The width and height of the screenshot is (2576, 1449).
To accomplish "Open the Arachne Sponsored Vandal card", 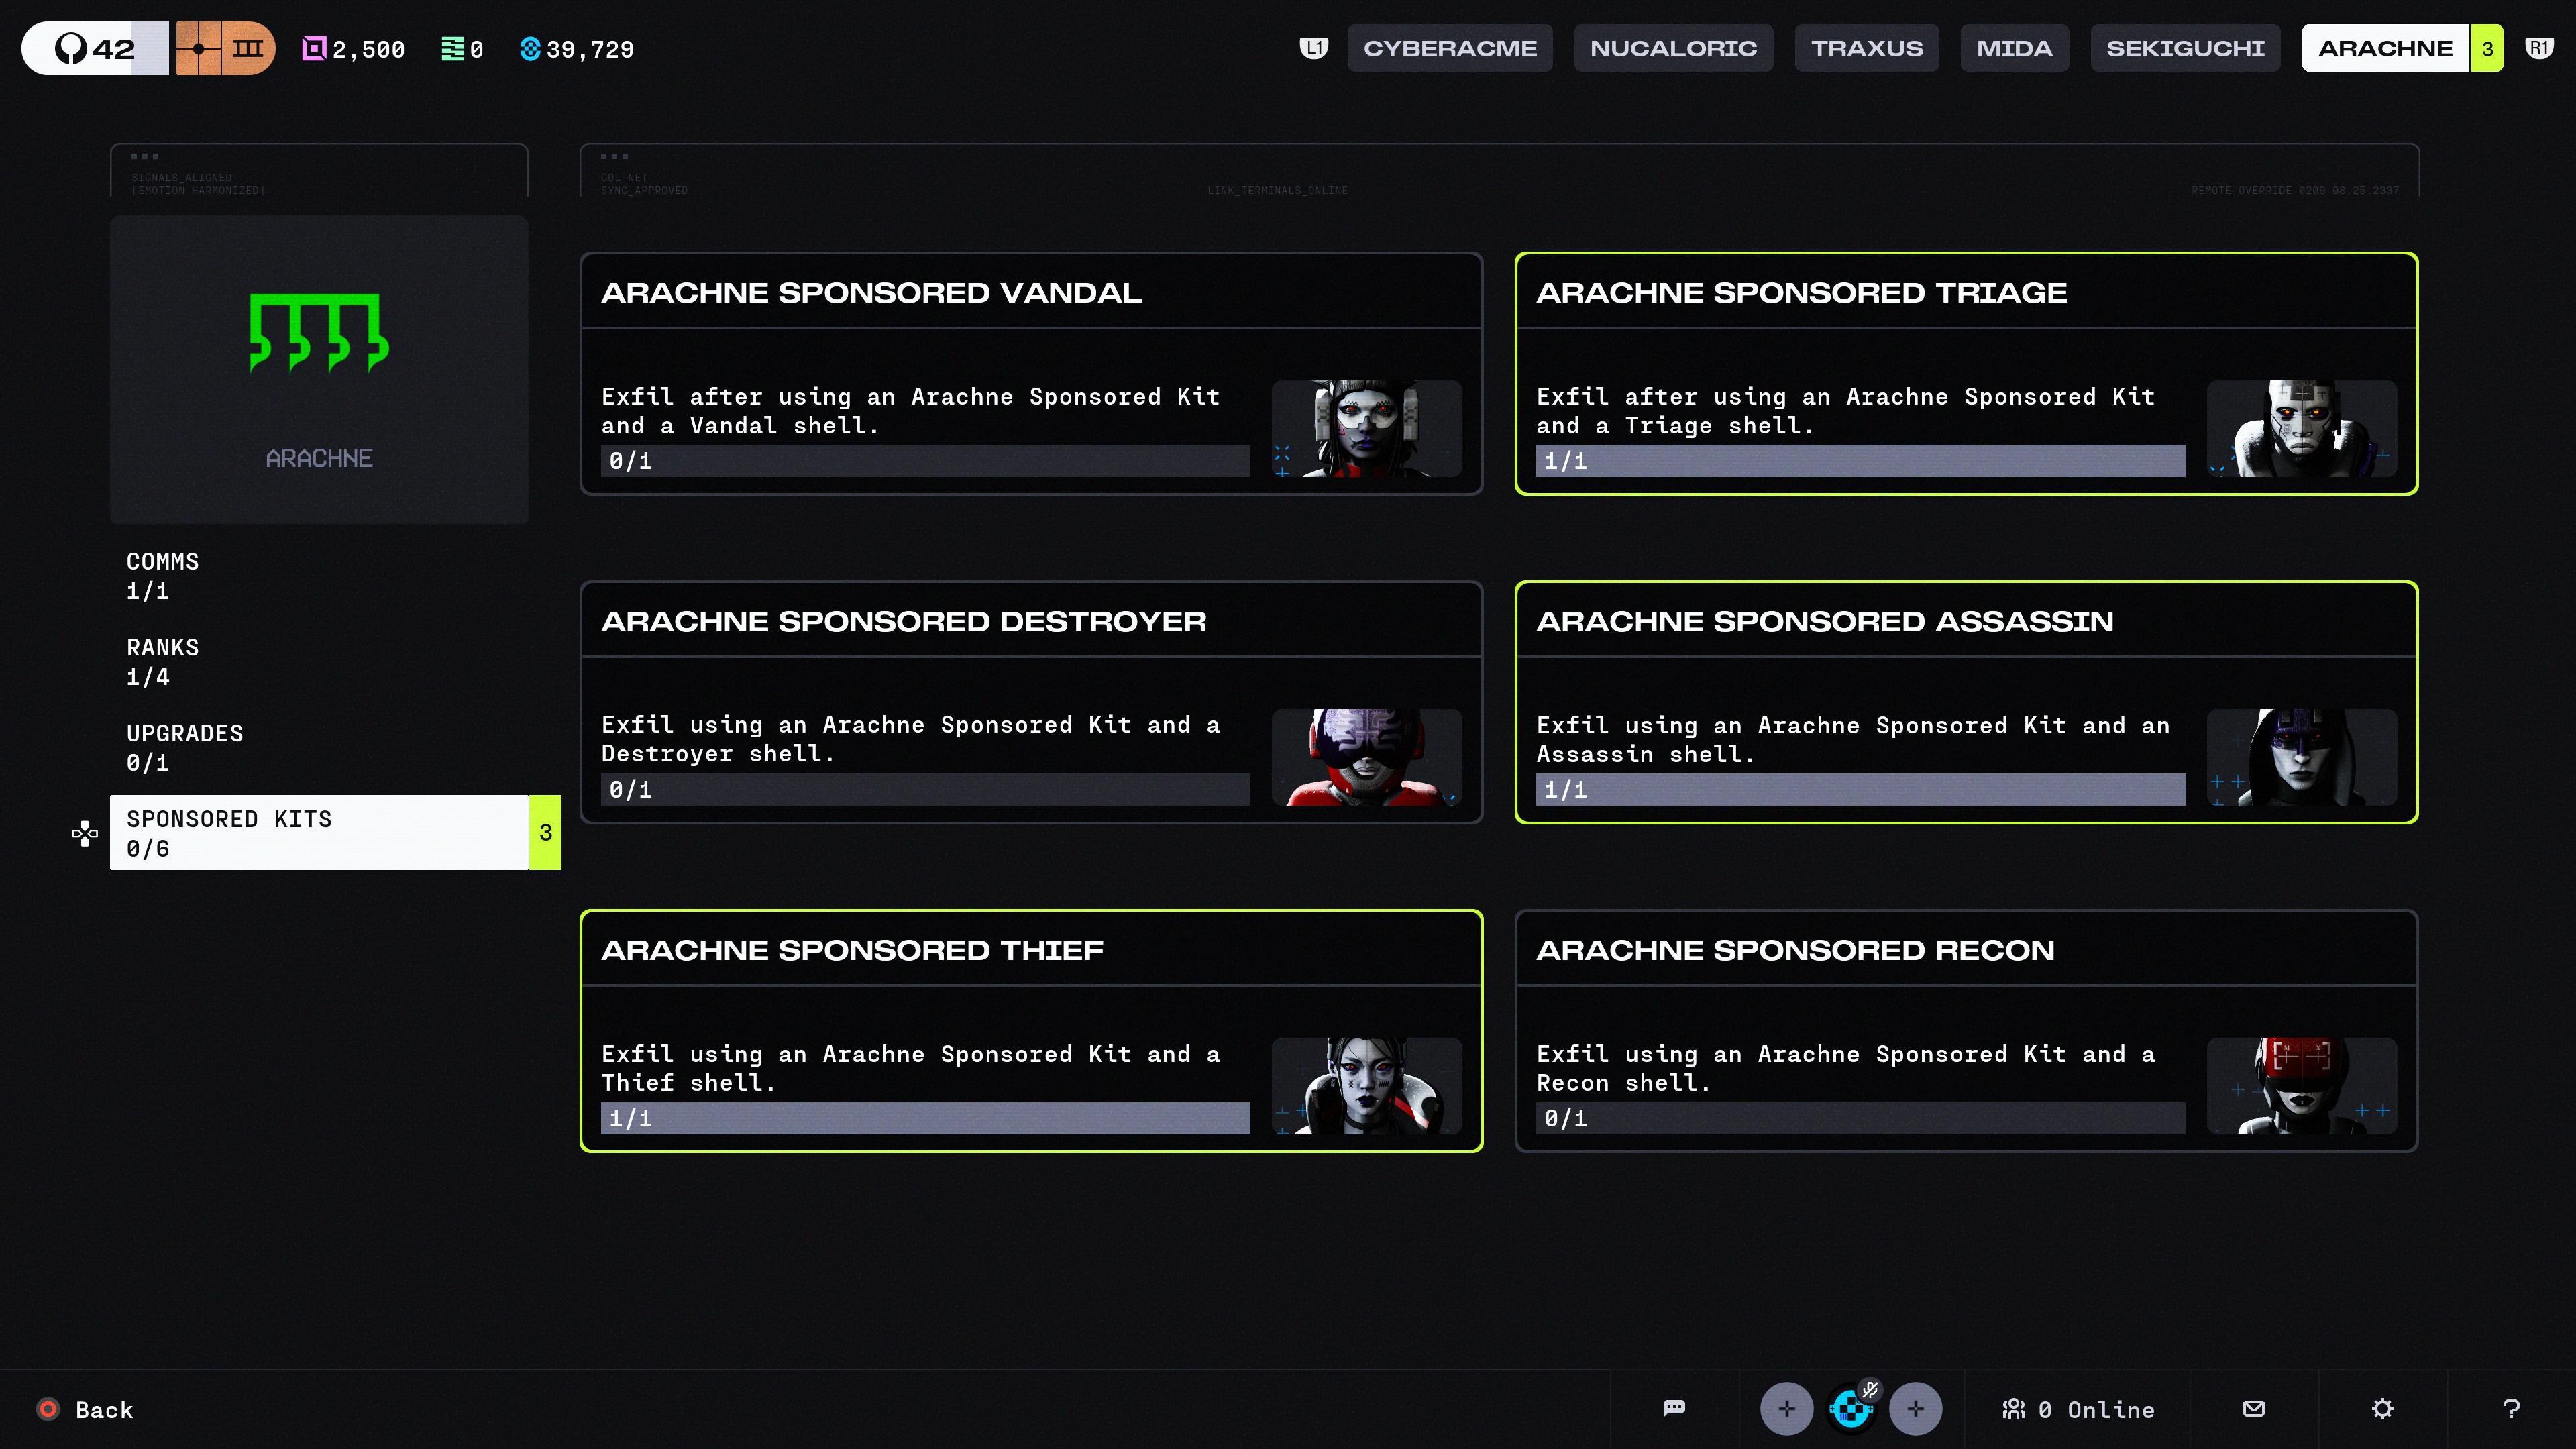I will 1031,373.
